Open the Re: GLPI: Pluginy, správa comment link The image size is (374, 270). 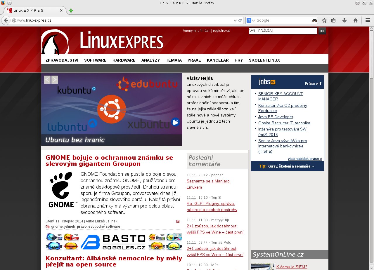[x=212, y=207]
